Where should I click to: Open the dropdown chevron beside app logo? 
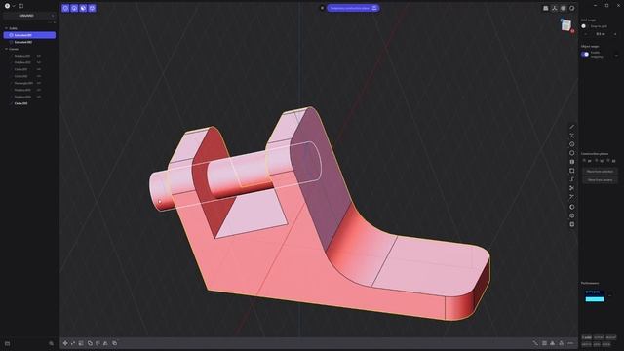[14, 6]
